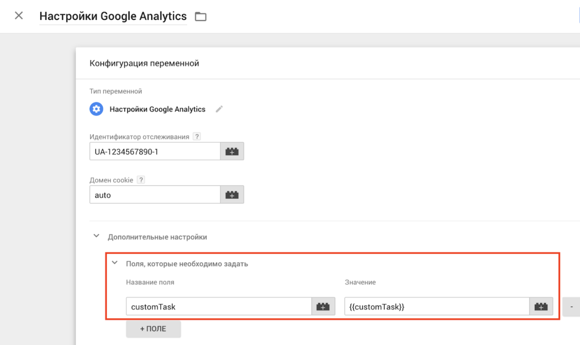Image resolution: width=580 pixels, height=345 pixels.
Task: Insert variable for tracking ID field
Action: click(232, 151)
